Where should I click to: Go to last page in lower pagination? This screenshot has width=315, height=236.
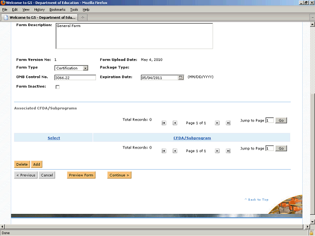(x=228, y=151)
